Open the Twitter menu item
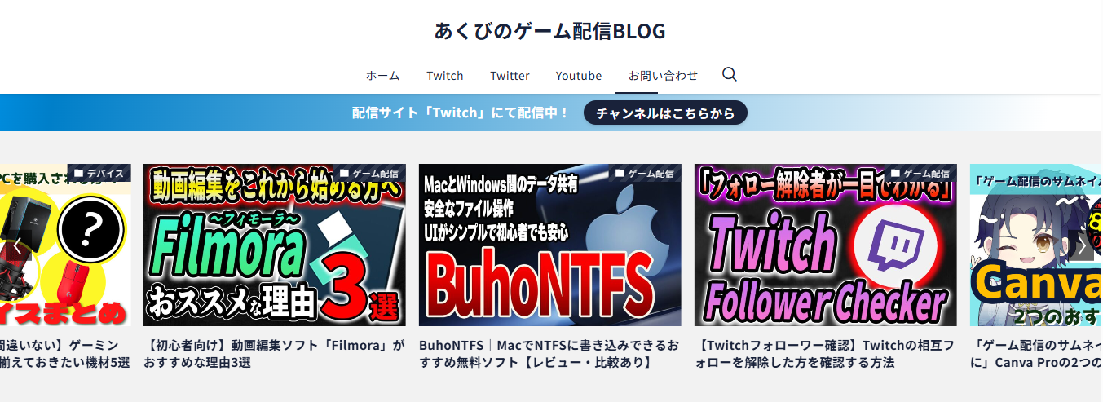 pos(510,75)
